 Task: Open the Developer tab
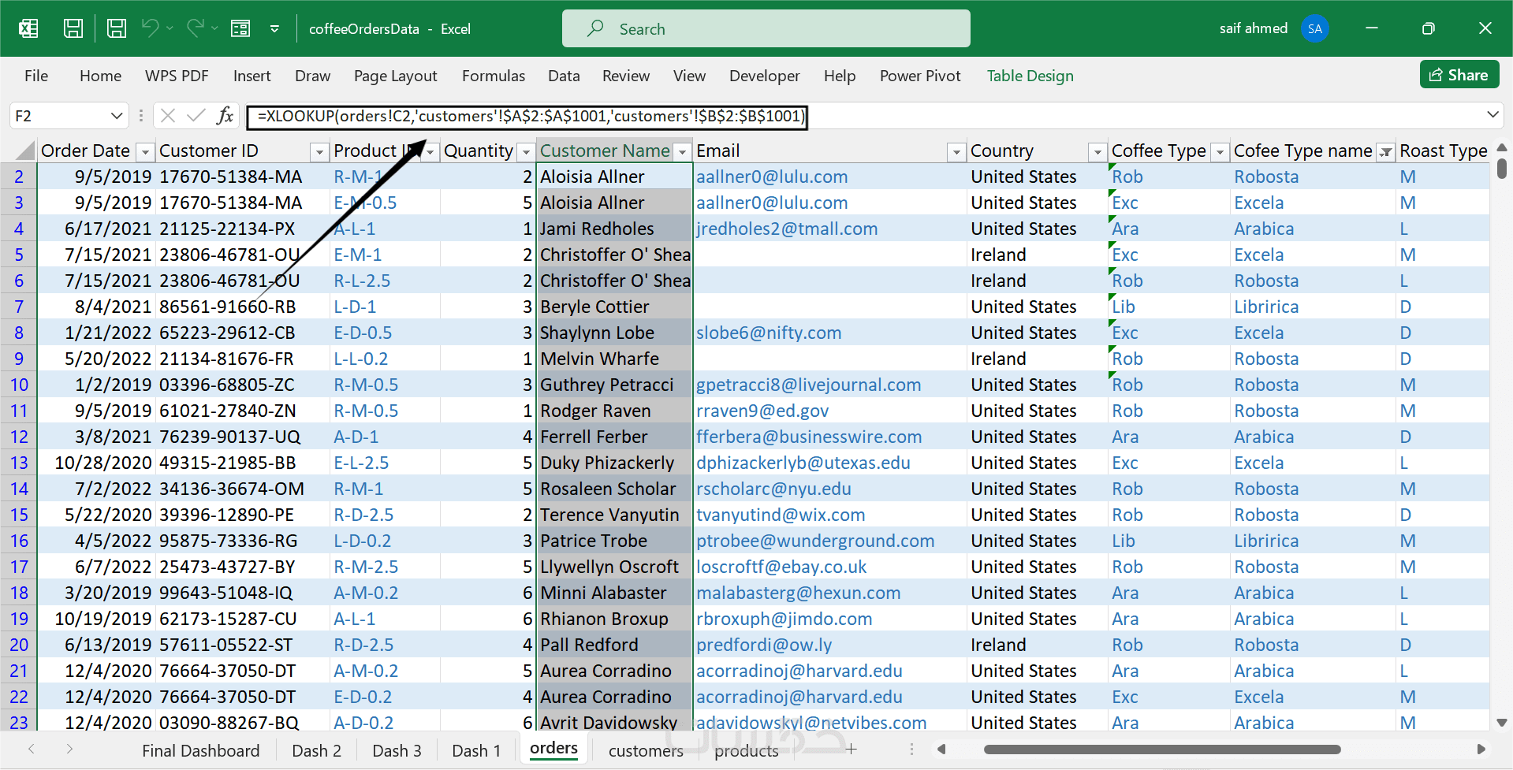coord(764,76)
